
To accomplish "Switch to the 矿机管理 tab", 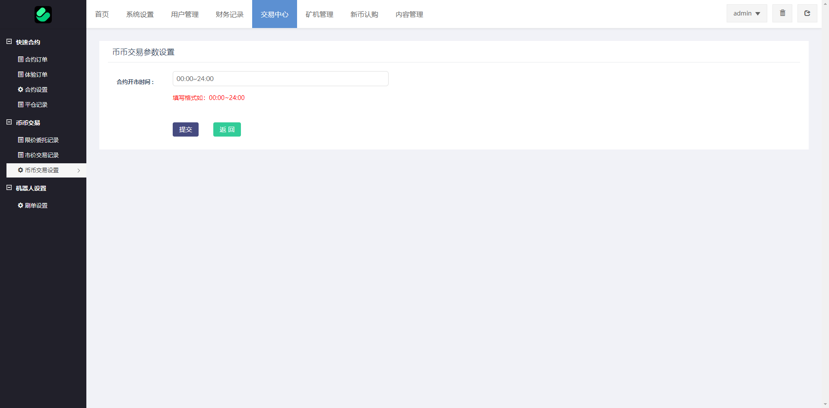I will coord(319,14).
